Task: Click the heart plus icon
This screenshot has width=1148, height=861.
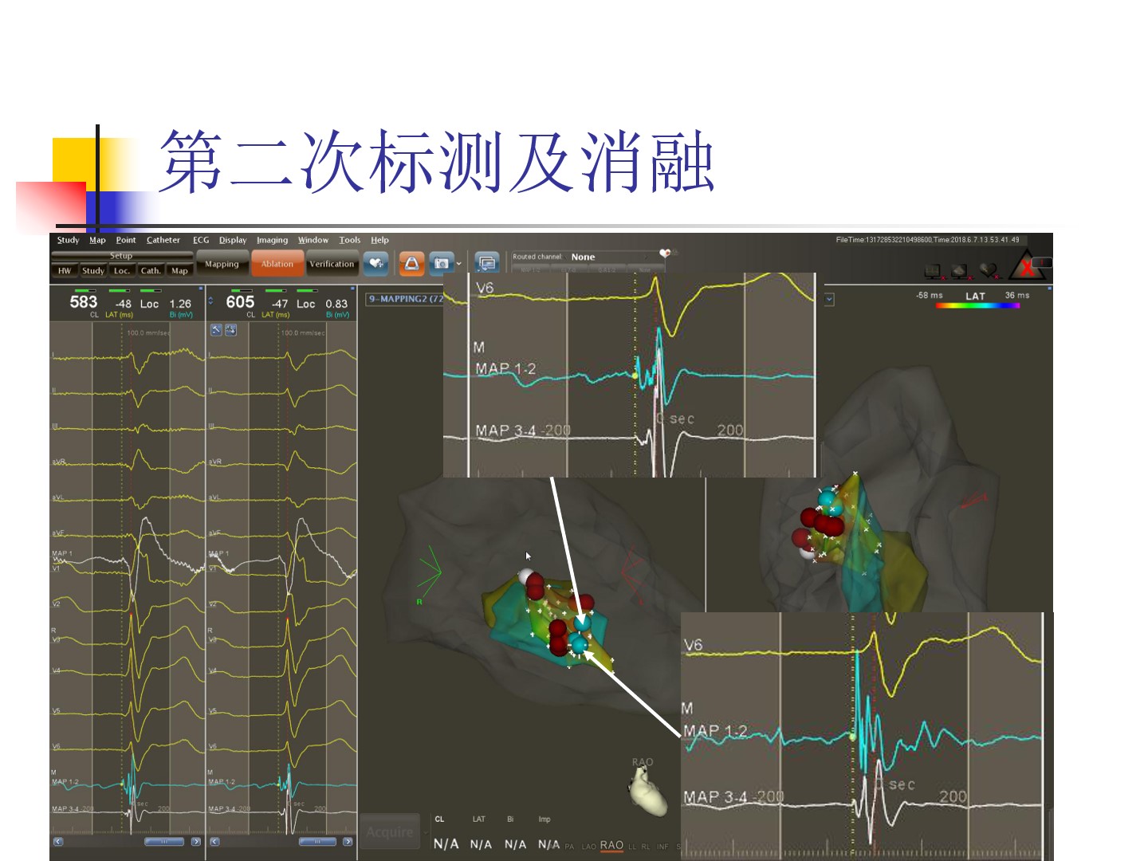Action: pyautogui.click(x=376, y=263)
